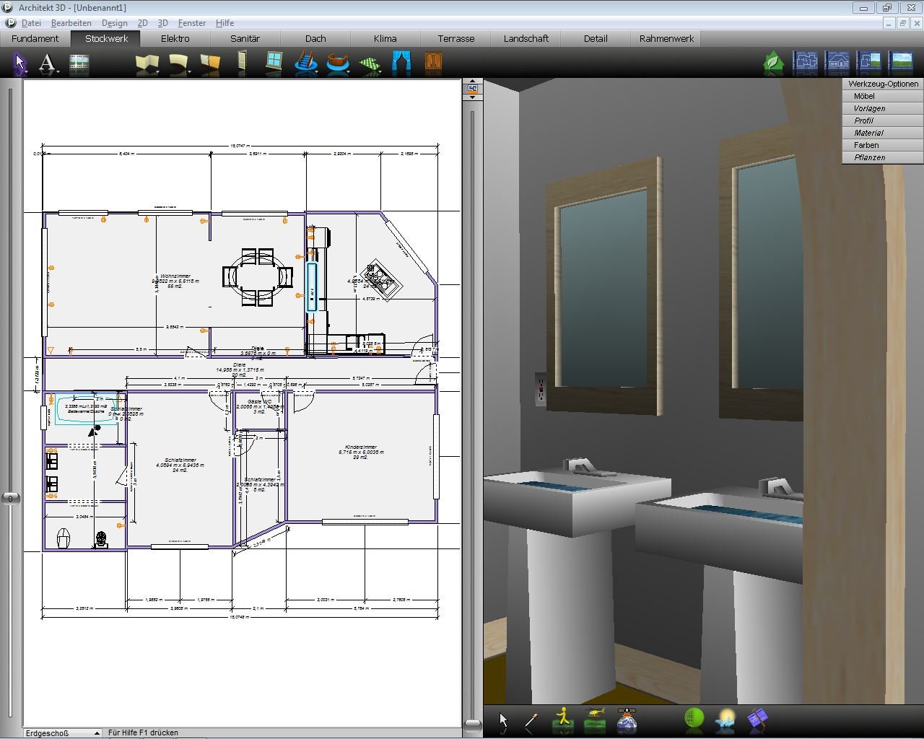Screen dimensions: 924x739
Task: Select the round railing tool
Action: pyautogui.click(x=338, y=63)
